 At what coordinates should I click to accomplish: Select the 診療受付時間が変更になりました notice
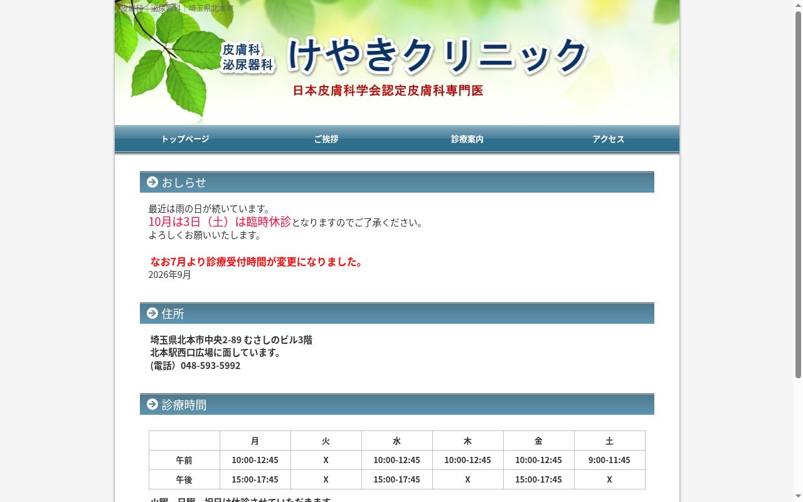[258, 262]
